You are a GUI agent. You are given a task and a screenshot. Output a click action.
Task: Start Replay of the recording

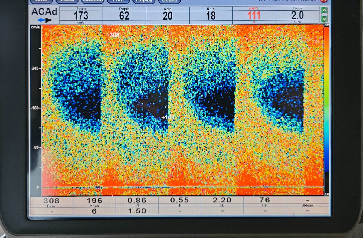coord(144,2)
